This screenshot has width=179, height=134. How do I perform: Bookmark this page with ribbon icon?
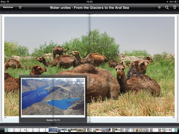tap(175, 7)
